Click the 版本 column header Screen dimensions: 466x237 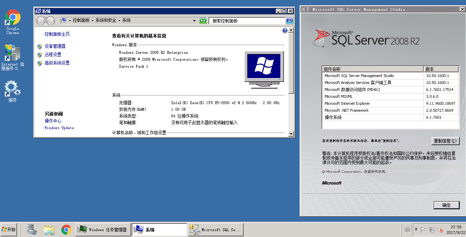click(441, 69)
